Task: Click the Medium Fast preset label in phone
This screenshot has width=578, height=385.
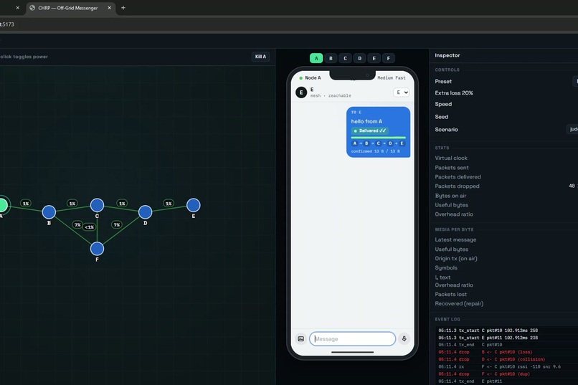Action: [x=391, y=77]
